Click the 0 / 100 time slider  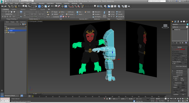pos(35,94)
